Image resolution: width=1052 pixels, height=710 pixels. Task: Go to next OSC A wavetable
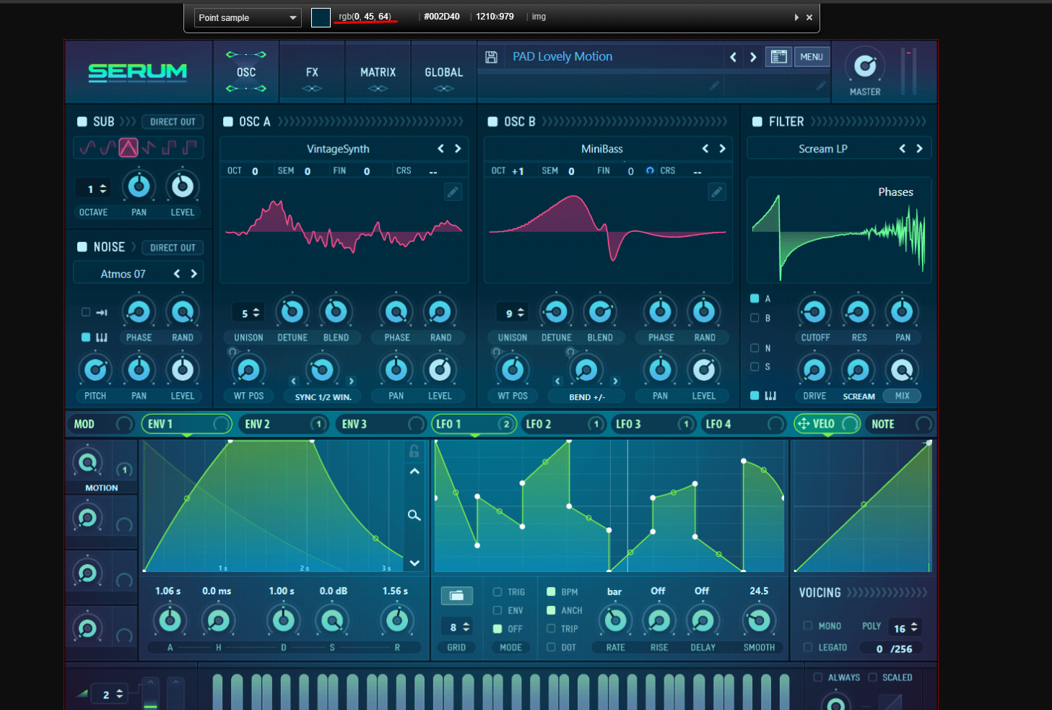pyautogui.click(x=458, y=148)
